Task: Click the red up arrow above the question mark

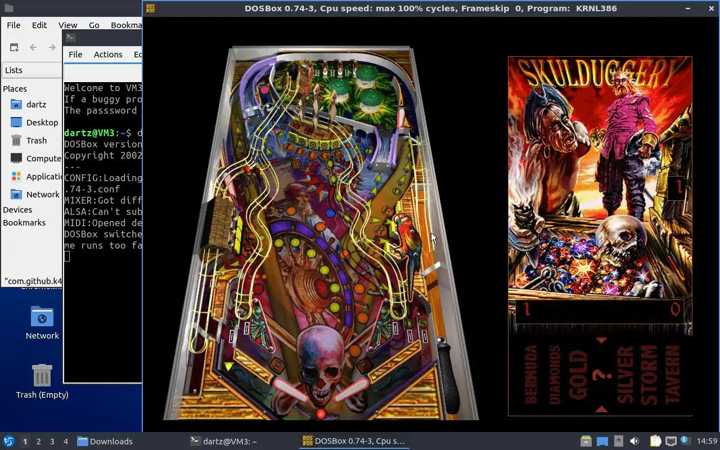Action: coord(601,340)
